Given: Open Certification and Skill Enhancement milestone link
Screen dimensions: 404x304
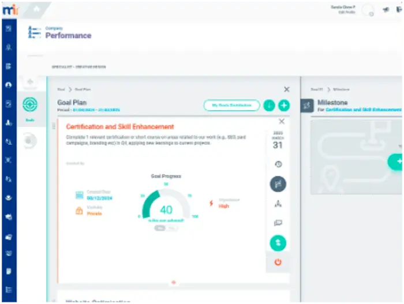Looking at the screenshot, I should (364, 110).
